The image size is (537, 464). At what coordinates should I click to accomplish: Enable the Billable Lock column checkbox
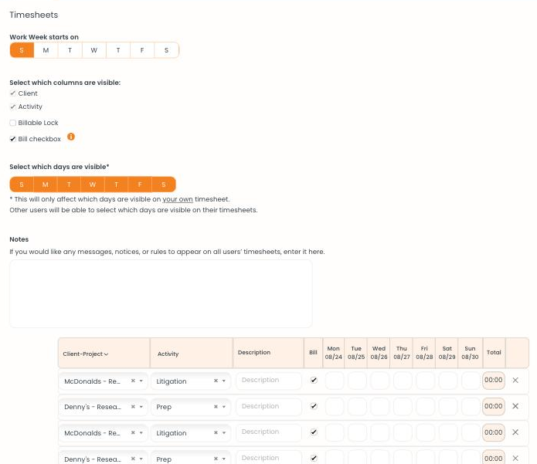tap(12, 123)
